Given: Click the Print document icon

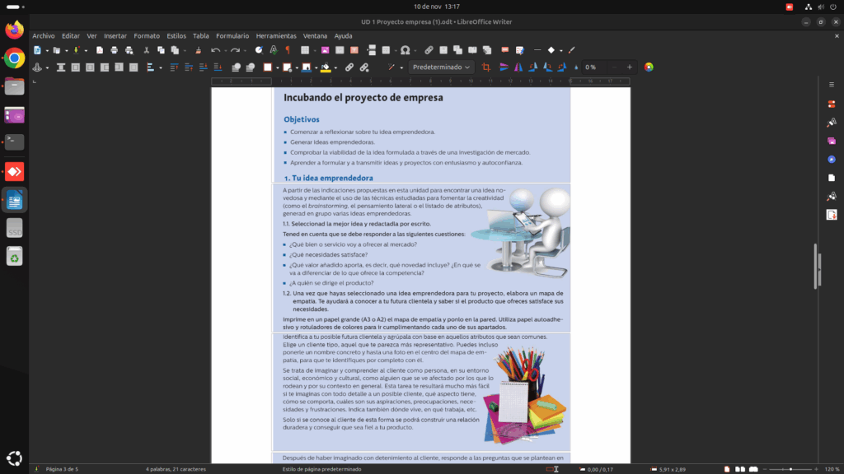Looking at the screenshot, I should click(114, 50).
